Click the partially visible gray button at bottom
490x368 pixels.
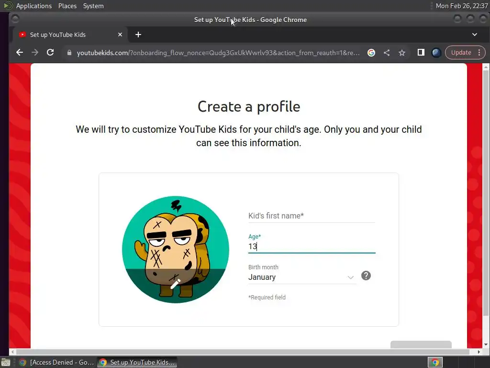[x=421, y=344]
